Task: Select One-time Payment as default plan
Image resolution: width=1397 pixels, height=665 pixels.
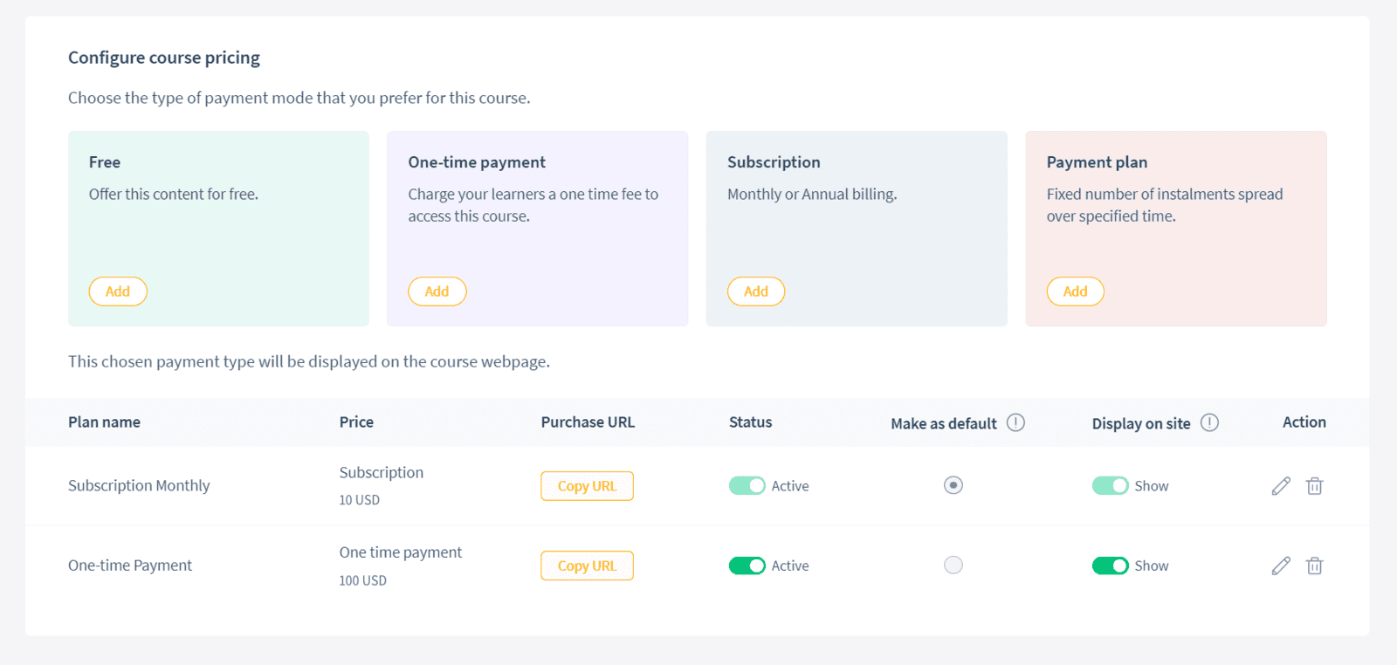Action: point(953,566)
